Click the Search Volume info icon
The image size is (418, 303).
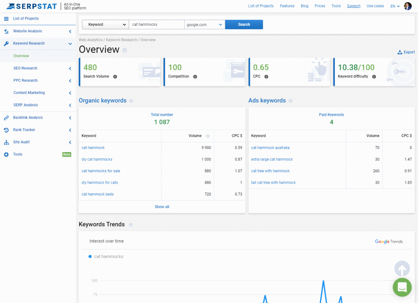point(115,76)
